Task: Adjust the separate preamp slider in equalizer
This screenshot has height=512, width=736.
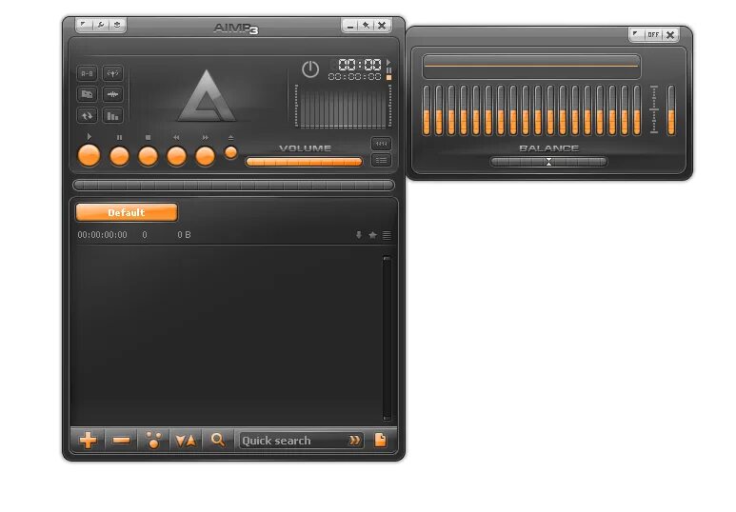Action: [x=671, y=110]
